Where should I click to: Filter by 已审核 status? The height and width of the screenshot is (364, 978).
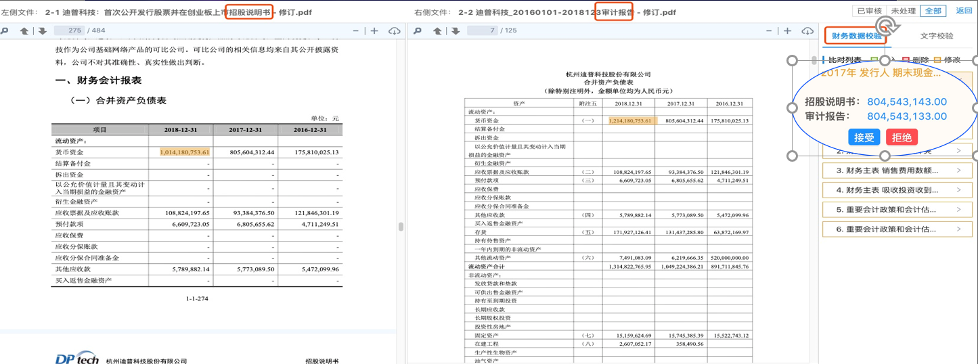tap(869, 11)
